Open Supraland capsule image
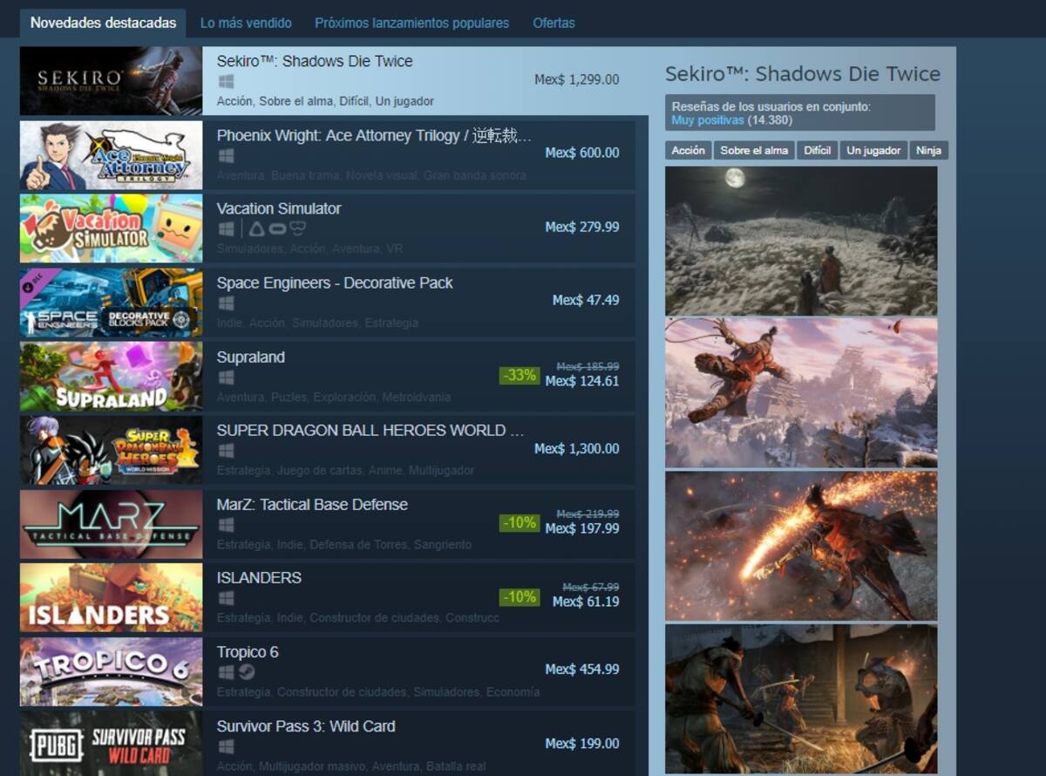This screenshot has height=776, width=1046. tap(111, 377)
